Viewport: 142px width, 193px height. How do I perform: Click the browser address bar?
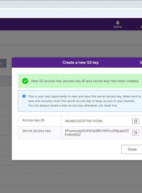click(71, 13)
